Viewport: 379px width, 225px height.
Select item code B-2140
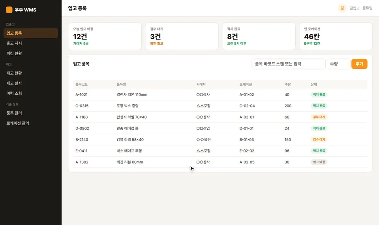pyautogui.click(x=82, y=140)
